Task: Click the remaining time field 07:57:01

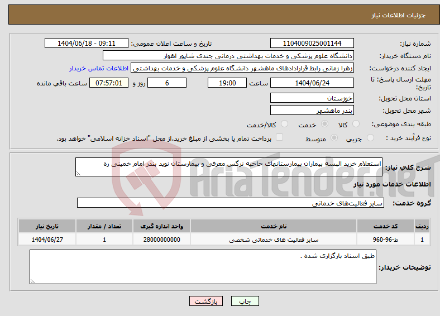Action: pyautogui.click(x=109, y=83)
